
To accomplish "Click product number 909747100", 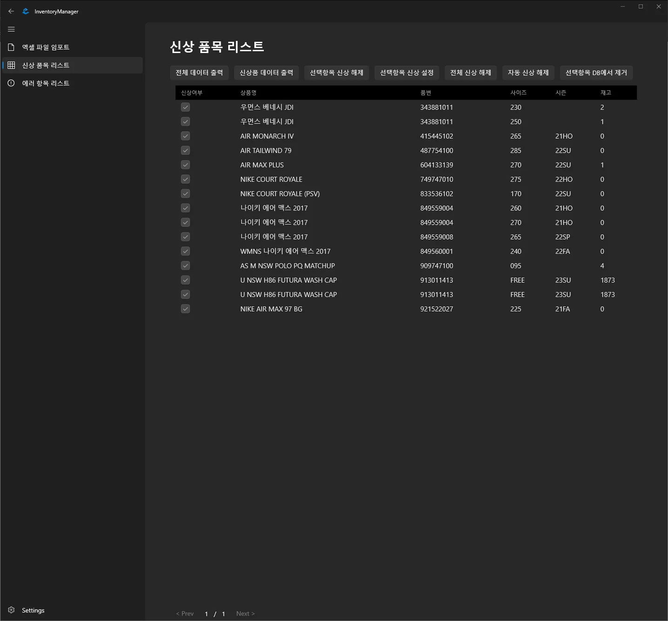I will point(436,266).
